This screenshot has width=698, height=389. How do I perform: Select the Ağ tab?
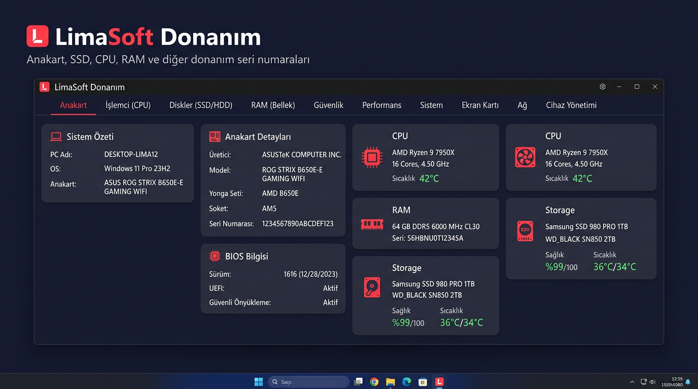(522, 105)
